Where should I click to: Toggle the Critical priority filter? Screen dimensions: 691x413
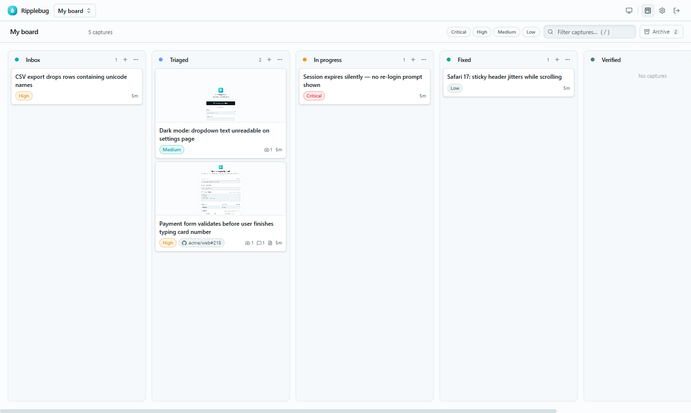click(459, 32)
